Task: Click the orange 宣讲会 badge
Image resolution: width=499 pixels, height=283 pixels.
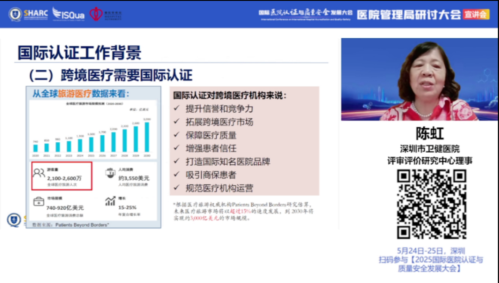Action: (x=476, y=14)
